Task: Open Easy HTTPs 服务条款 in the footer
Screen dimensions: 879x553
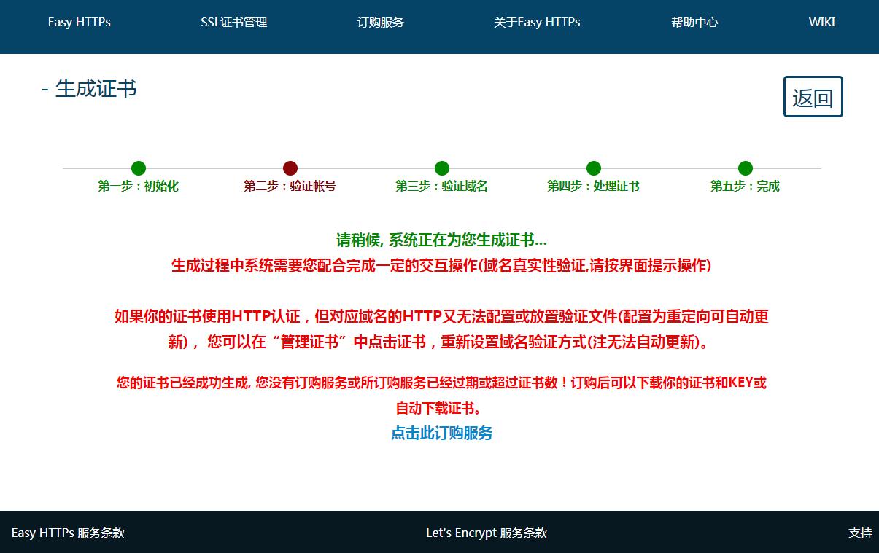Action: point(69,533)
